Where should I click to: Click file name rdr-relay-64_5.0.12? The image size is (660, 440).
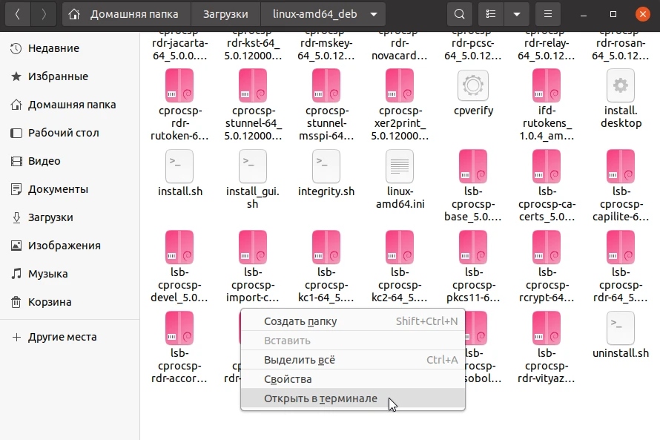(547, 46)
